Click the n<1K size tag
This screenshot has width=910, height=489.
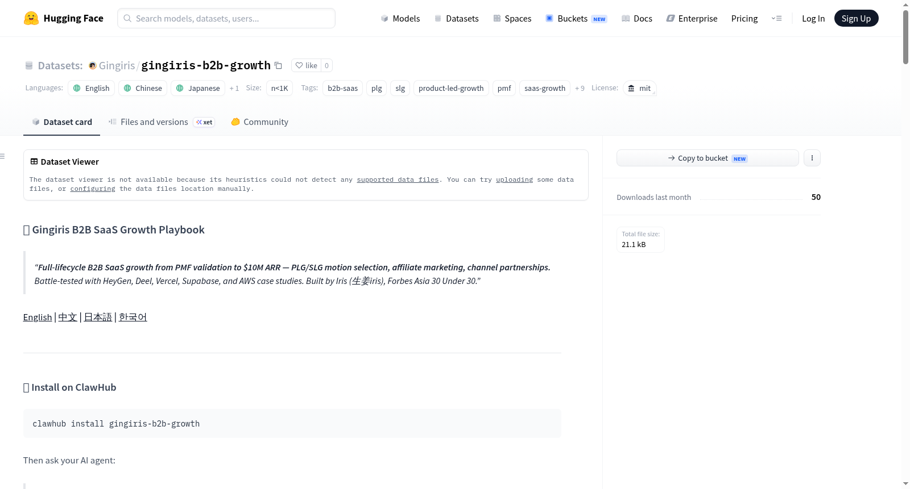(279, 88)
